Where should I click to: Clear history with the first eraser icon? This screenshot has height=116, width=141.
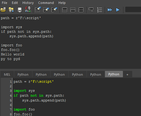[38, 10]
